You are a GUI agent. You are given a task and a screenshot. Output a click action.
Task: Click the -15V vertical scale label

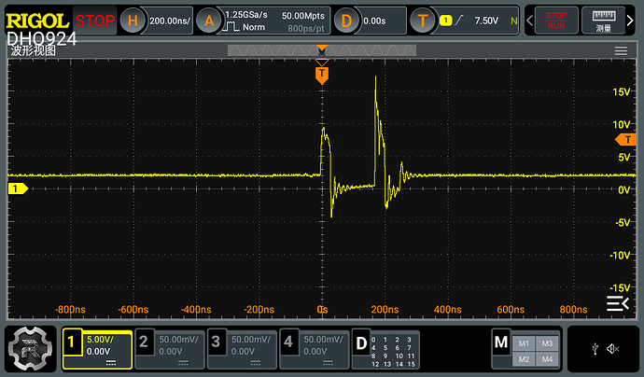(x=620, y=287)
